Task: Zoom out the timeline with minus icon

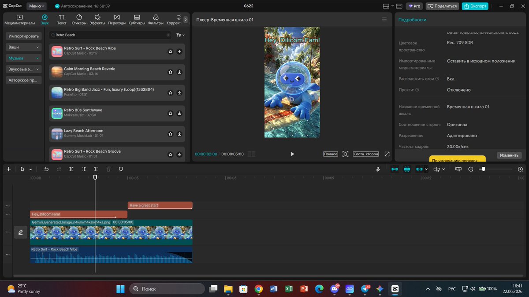Action: tap(471, 169)
